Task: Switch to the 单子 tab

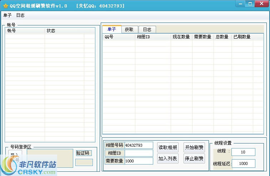Action: click(x=112, y=29)
